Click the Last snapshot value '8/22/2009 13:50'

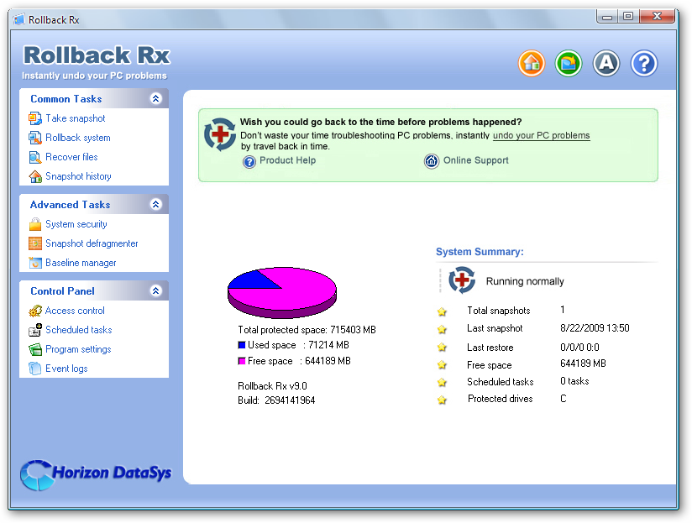click(x=595, y=328)
